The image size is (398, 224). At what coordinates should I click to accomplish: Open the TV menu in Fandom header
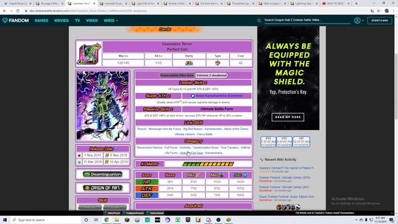pos(77,21)
